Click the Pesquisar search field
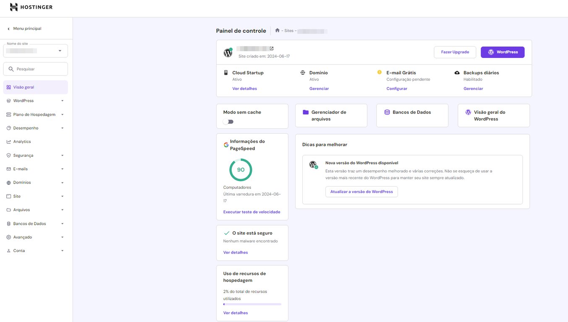 point(35,68)
